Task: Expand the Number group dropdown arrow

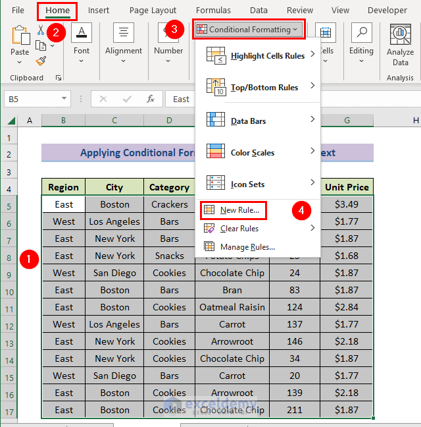Action: 168,61
